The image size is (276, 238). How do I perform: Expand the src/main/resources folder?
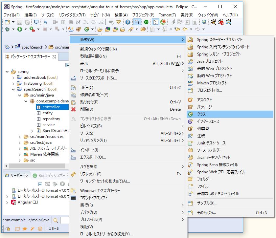click(19, 137)
